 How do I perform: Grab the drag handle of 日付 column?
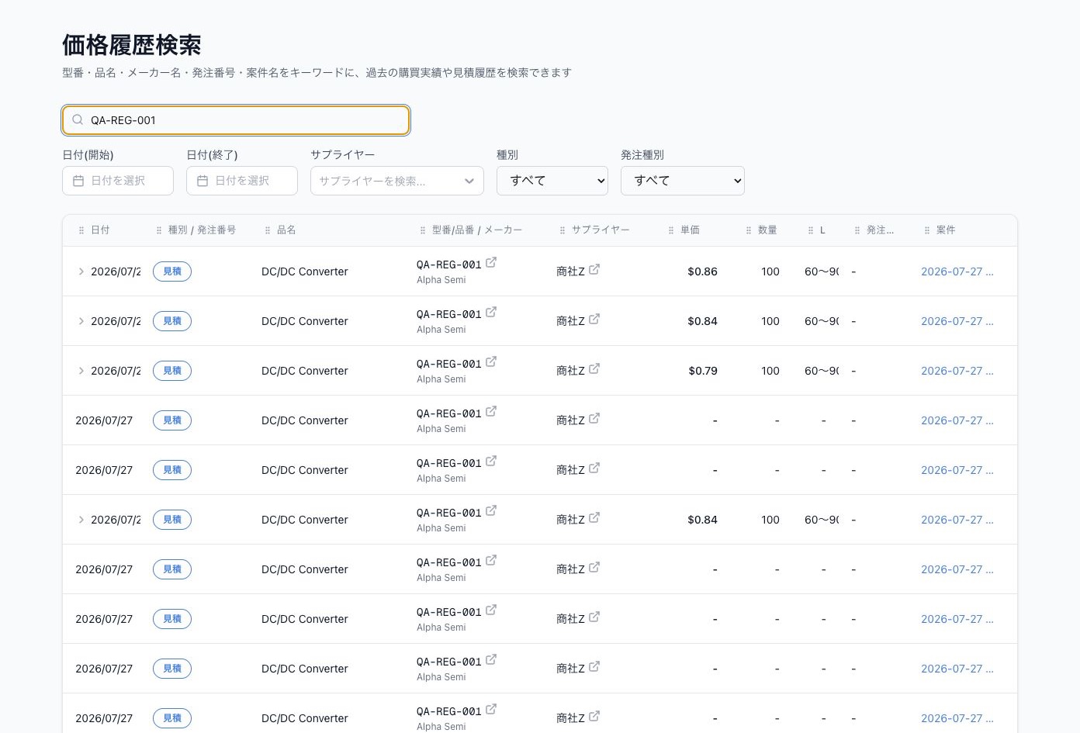[81, 230]
